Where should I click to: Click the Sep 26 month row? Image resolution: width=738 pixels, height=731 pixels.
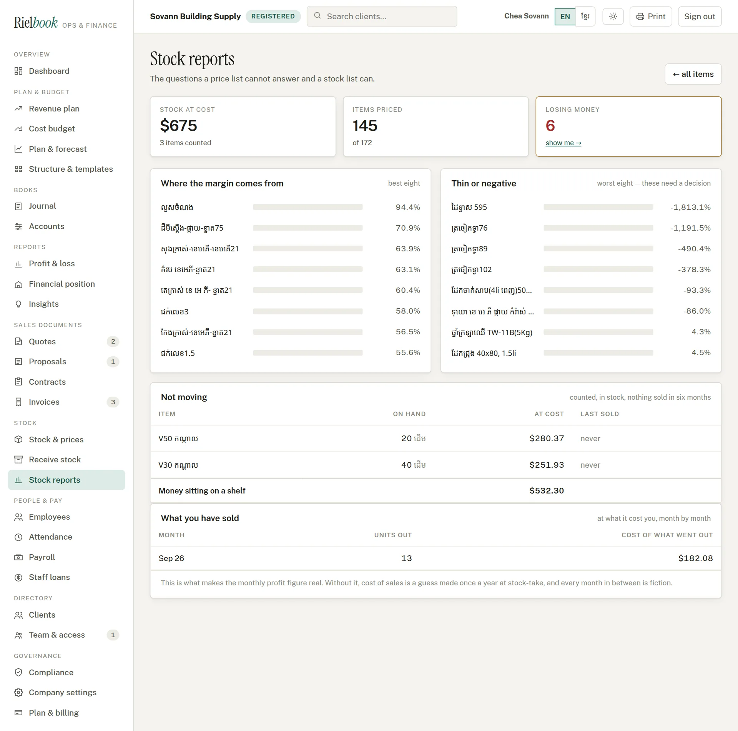(435, 558)
